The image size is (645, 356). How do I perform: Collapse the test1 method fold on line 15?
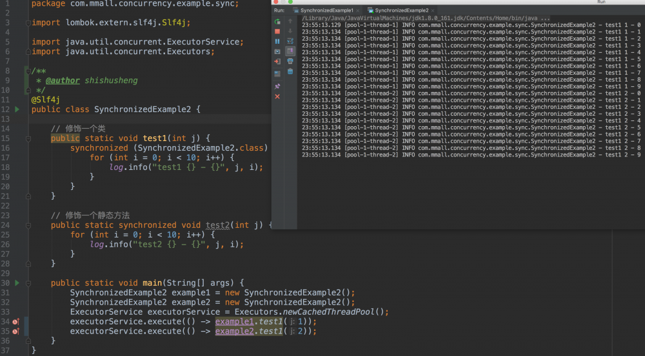27,138
